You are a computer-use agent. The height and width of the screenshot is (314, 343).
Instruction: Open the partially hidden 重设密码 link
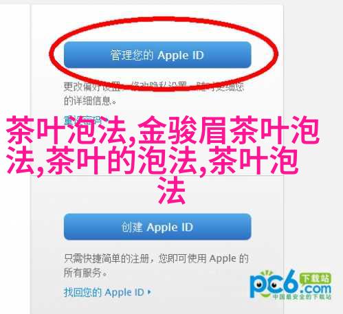tap(86, 120)
